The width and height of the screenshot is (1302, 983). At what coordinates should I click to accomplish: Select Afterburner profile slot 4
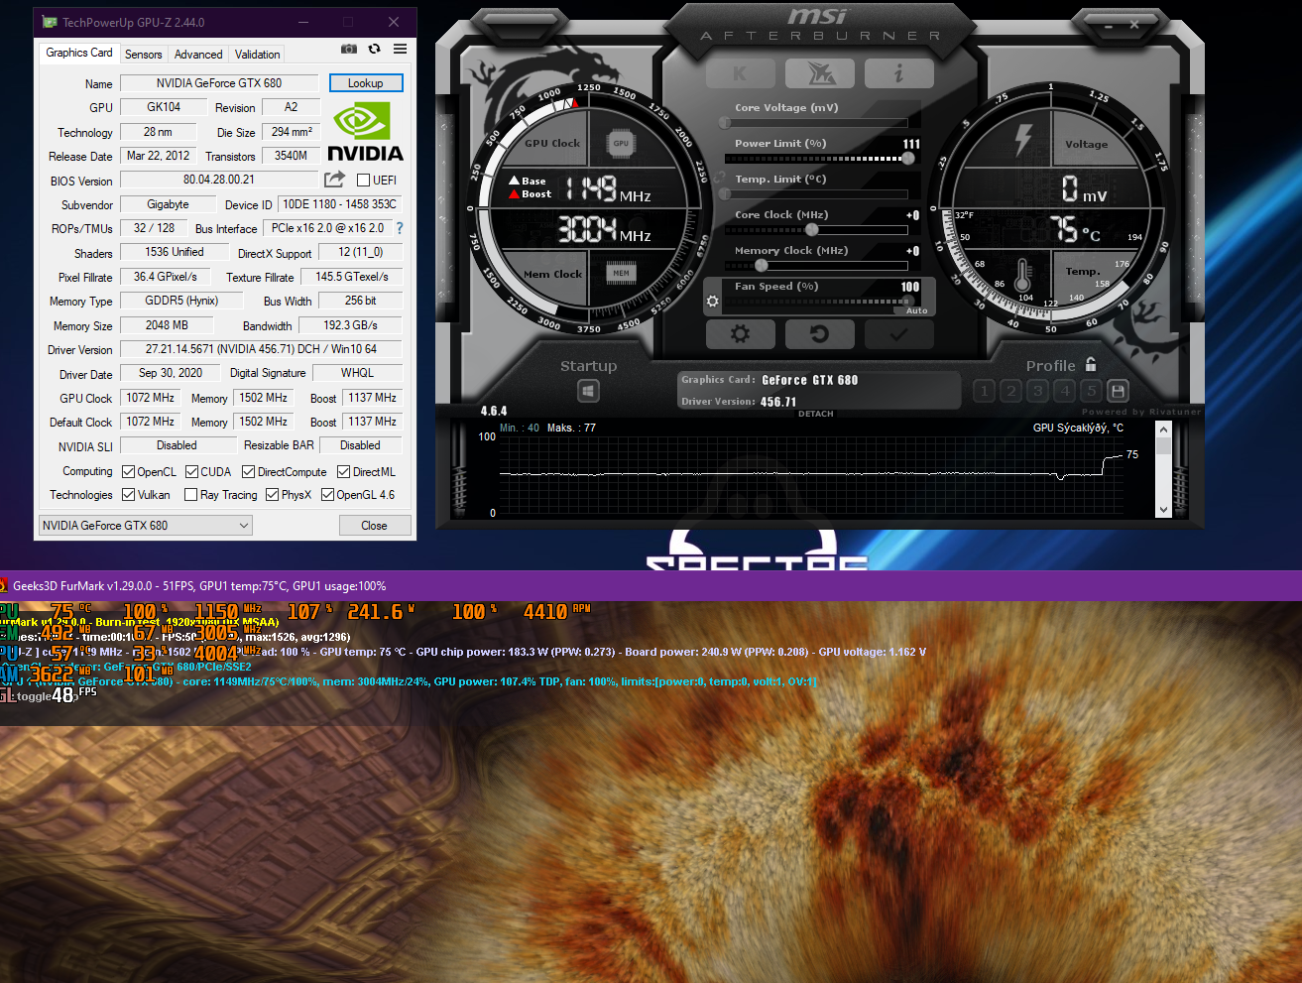1065,391
